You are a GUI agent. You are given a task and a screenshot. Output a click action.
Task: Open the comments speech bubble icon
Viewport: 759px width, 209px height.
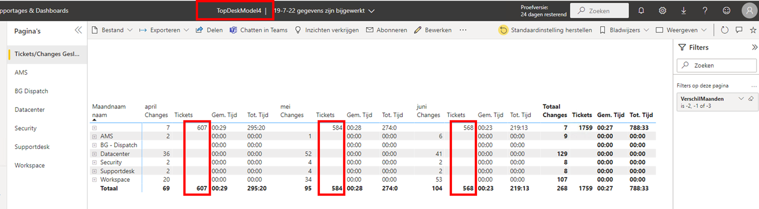(739, 30)
